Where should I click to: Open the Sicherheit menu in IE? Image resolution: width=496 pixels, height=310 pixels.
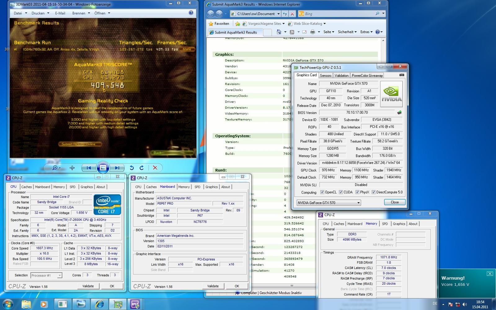coord(347,32)
